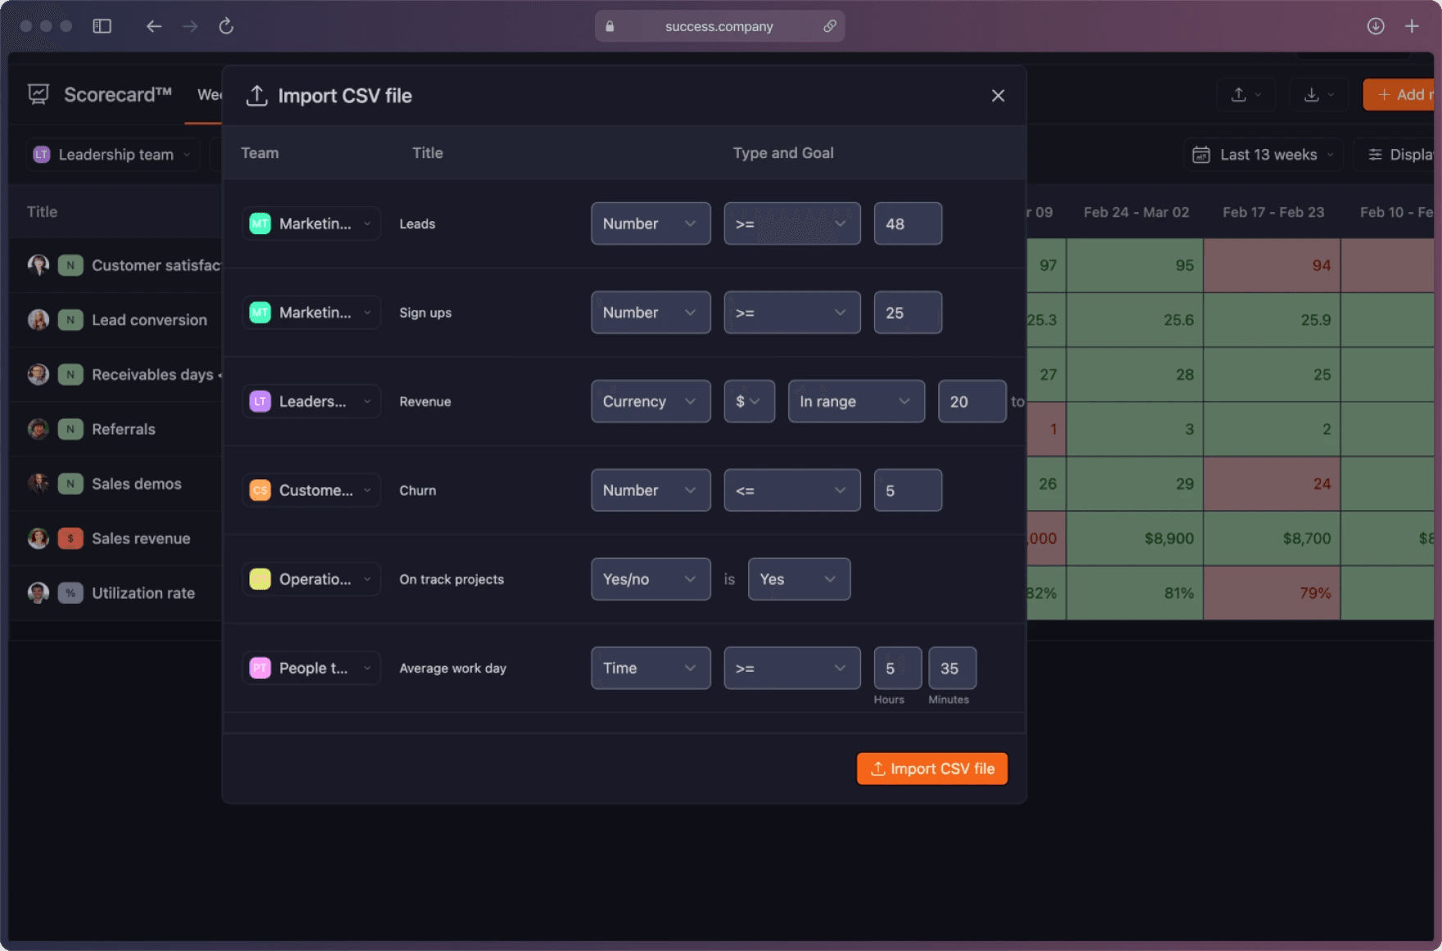This screenshot has height=951, width=1442.
Task: Open the browser downloads icon
Action: pos(1376,26)
